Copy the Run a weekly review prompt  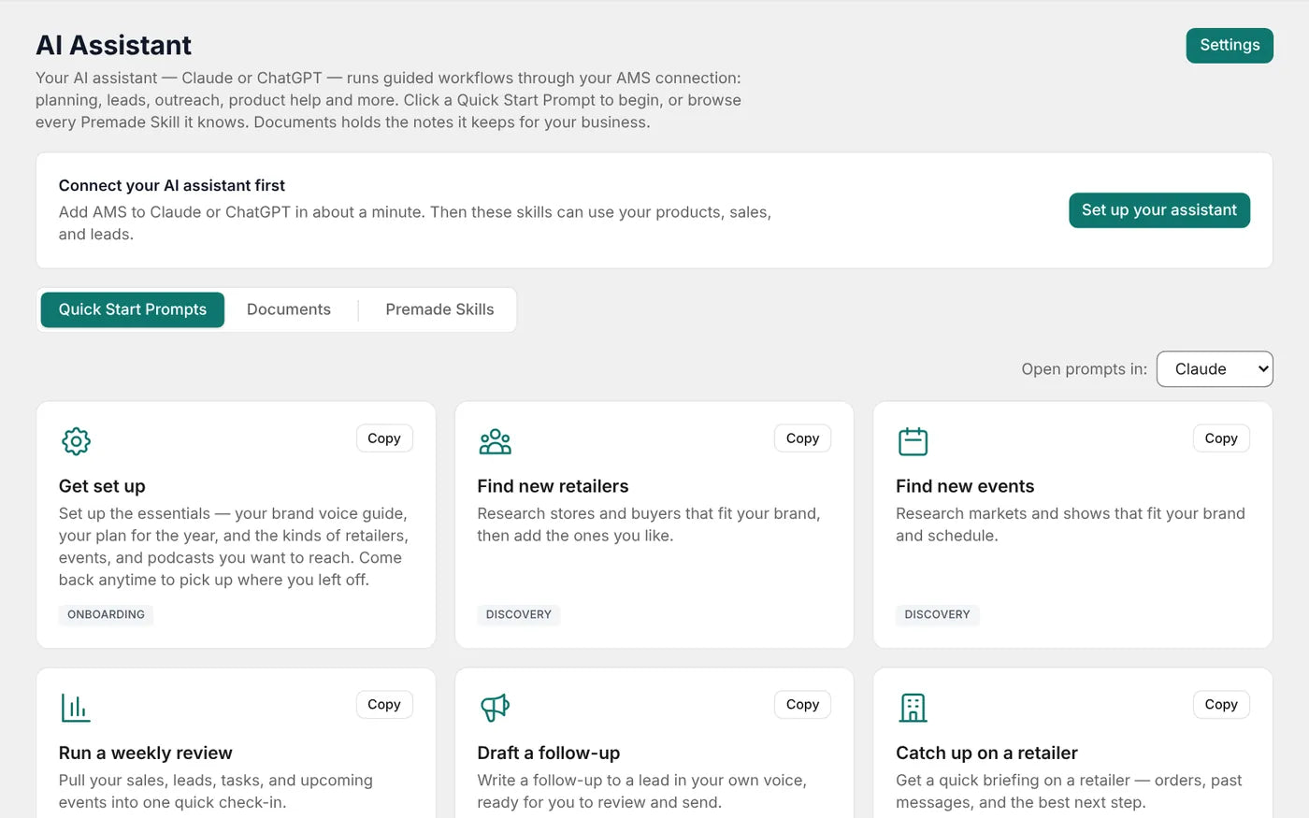coord(384,705)
